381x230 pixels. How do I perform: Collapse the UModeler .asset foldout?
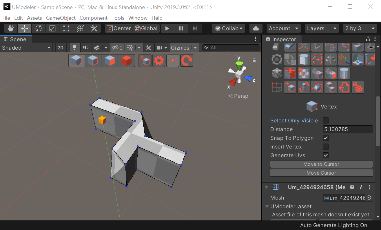click(267, 207)
